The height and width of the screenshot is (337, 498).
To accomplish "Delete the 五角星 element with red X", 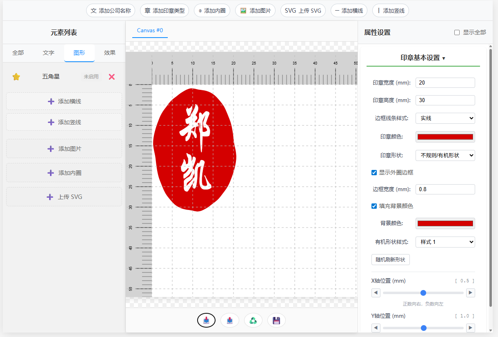I will coord(112,77).
